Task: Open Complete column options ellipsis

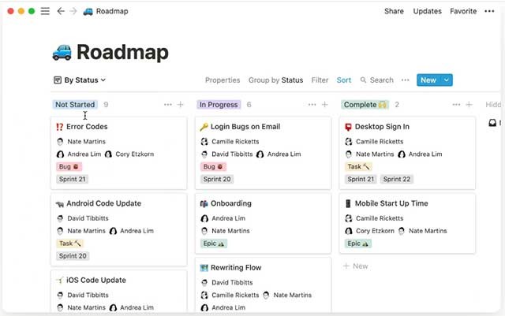Action: 455,105
